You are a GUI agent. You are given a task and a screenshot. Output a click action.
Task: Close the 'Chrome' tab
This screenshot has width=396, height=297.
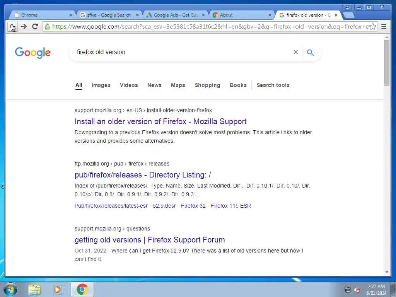[x=71, y=15]
